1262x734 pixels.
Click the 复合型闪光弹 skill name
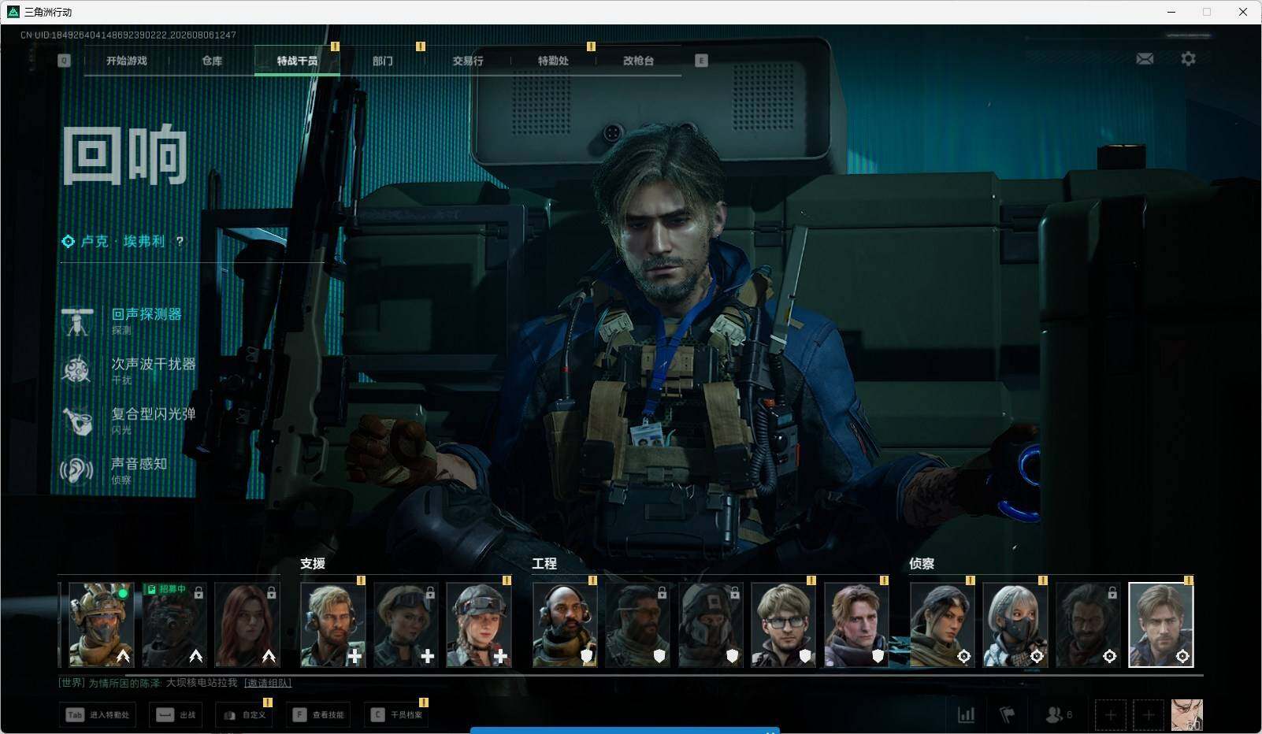click(x=153, y=413)
